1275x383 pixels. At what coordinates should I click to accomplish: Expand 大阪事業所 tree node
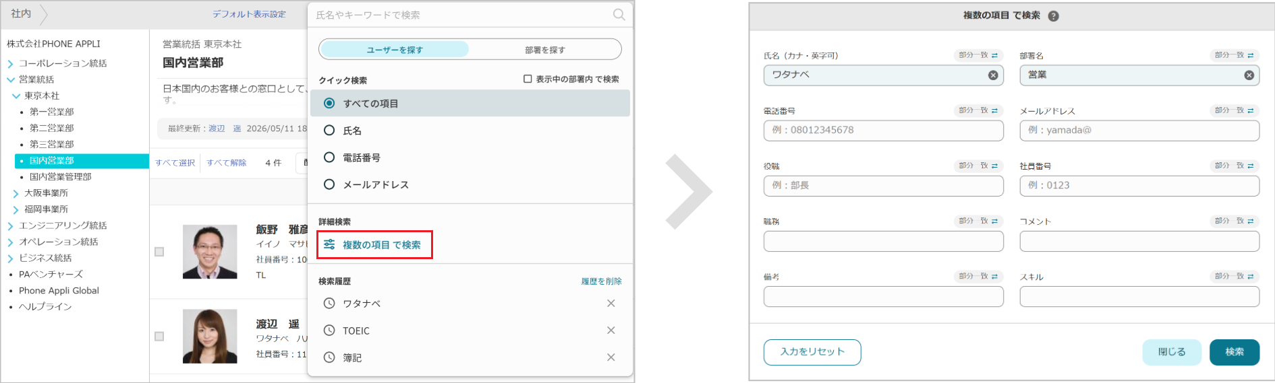click(16, 193)
